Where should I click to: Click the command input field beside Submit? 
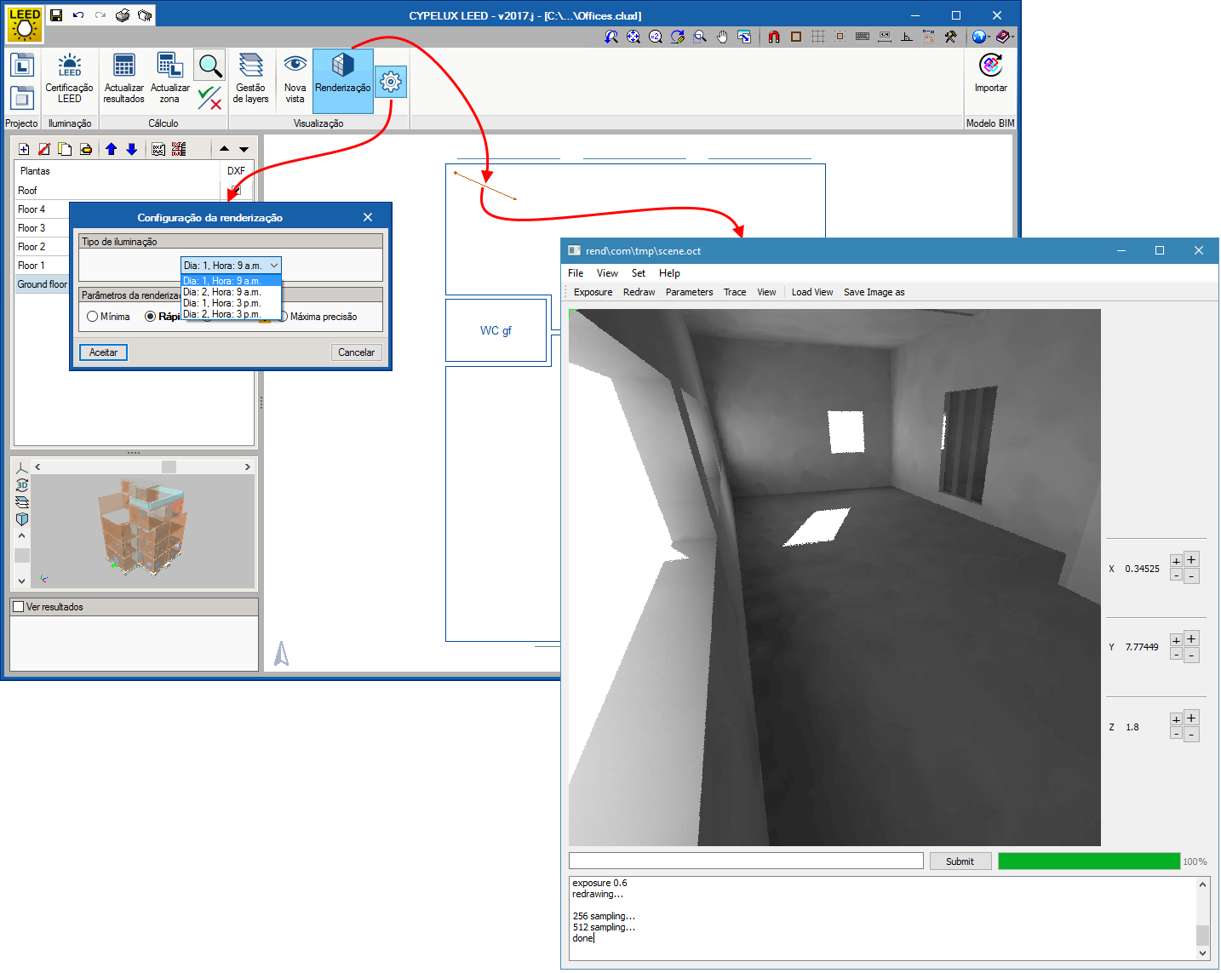tap(746, 861)
